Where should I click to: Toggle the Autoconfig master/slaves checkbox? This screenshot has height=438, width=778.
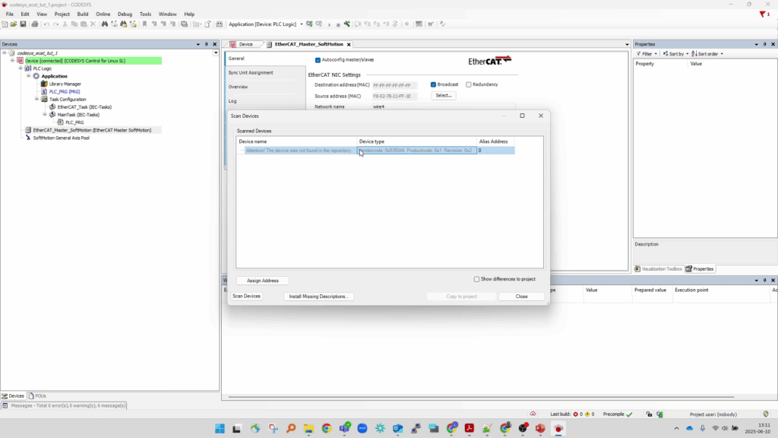318,60
